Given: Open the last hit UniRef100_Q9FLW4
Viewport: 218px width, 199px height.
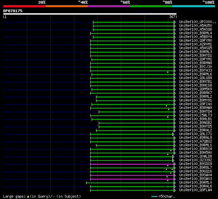Looking at the screenshot, I should 195,190.
